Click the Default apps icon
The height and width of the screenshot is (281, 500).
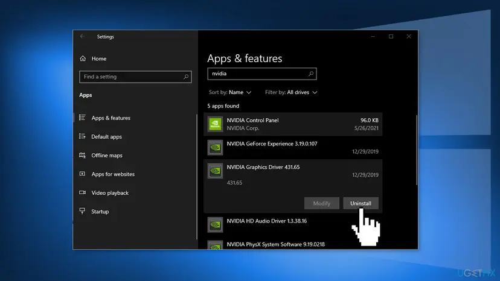[82, 136]
